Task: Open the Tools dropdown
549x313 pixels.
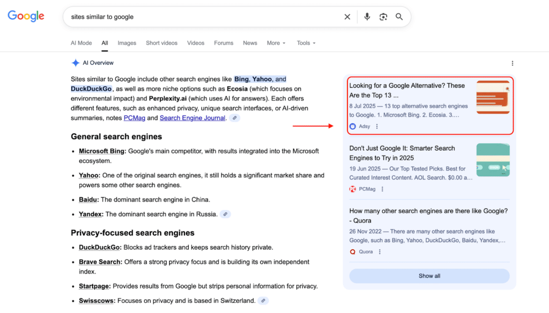Action: click(306, 43)
